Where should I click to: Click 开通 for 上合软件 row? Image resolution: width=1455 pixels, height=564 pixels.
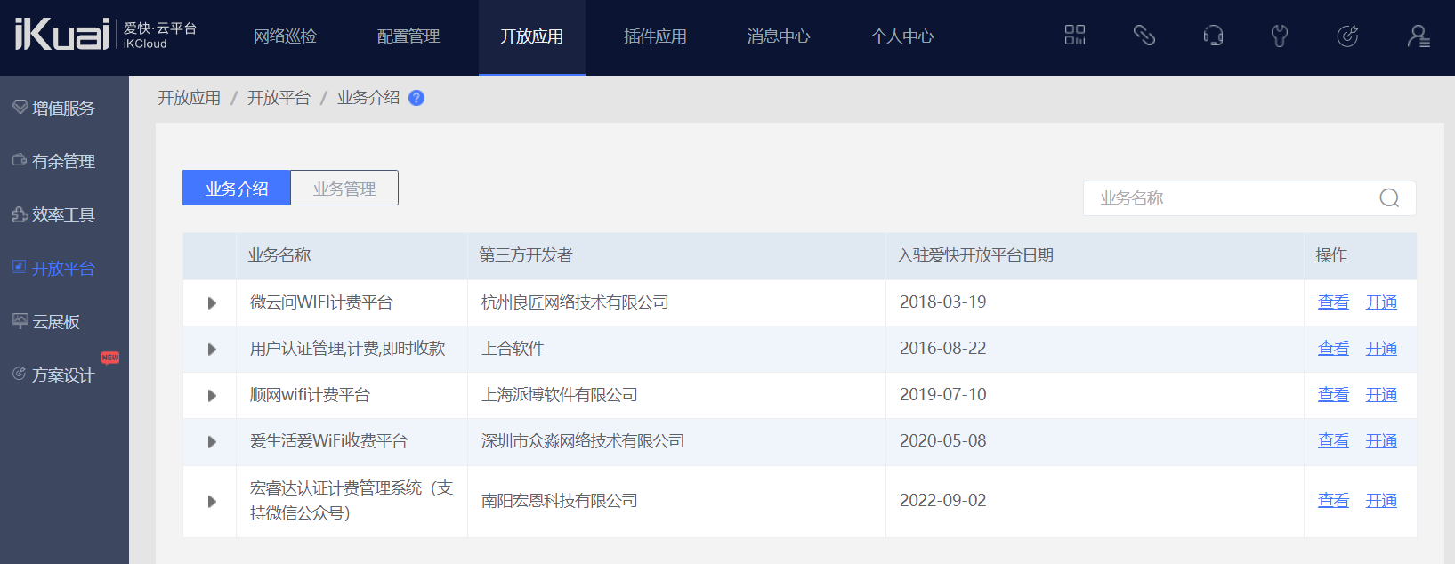coord(1381,349)
